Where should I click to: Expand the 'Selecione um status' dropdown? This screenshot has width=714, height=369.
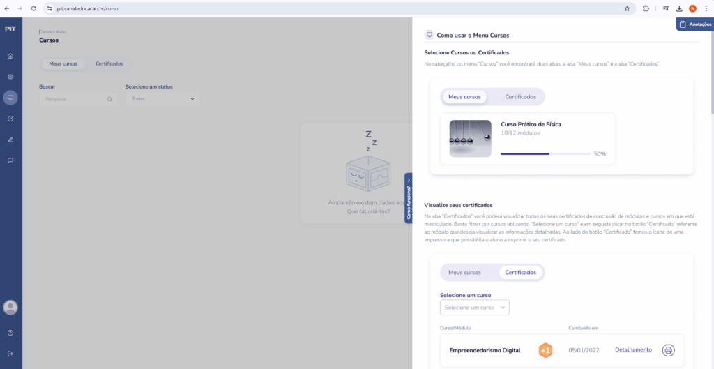click(162, 99)
